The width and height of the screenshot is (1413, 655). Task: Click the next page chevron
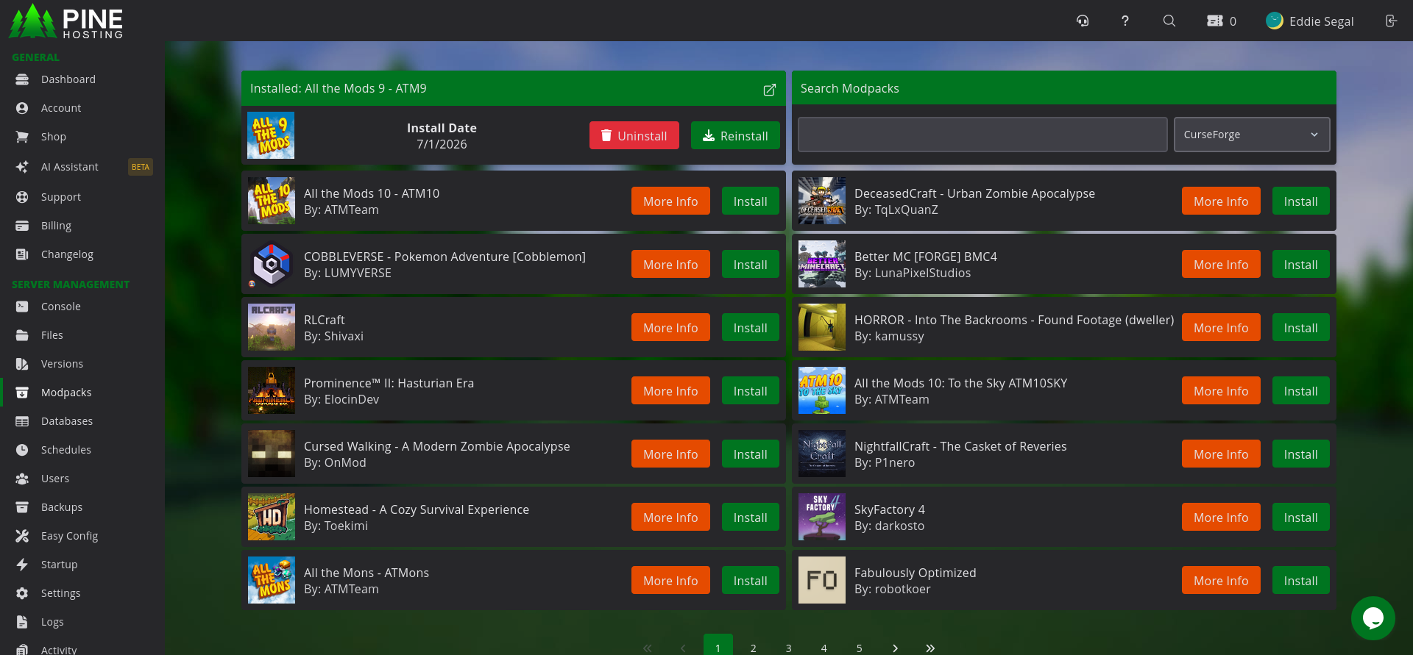[x=895, y=648]
